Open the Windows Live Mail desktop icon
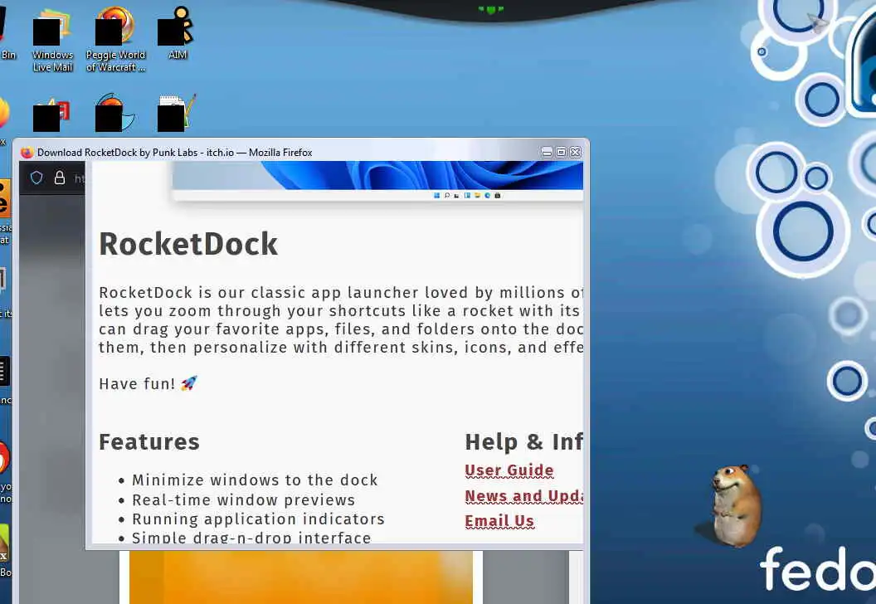 pos(52,39)
